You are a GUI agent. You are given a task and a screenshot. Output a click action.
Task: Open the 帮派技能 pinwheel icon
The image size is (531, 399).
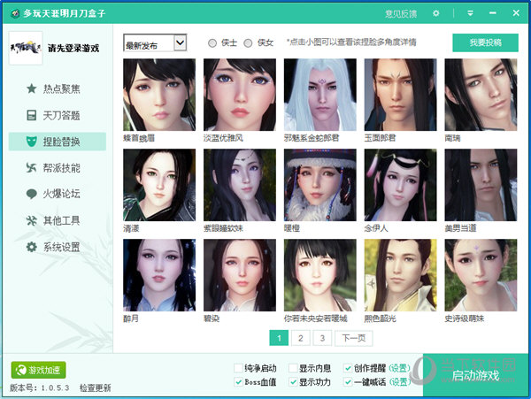coord(32,167)
